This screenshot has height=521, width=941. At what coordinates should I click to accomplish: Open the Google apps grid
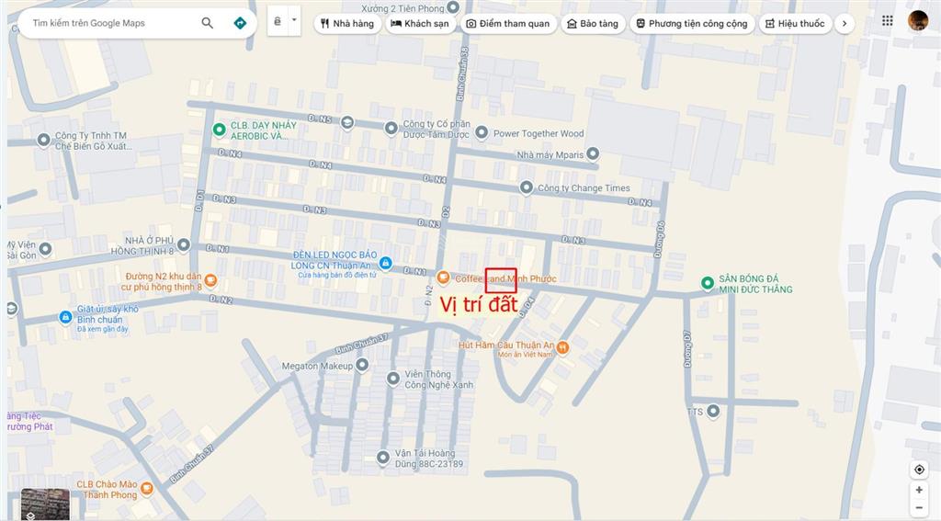tap(888, 21)
